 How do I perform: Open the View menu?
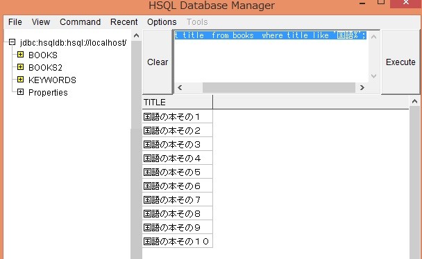(41, 22)
